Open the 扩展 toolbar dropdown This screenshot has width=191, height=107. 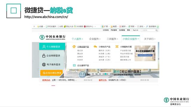tap(105, 26)
